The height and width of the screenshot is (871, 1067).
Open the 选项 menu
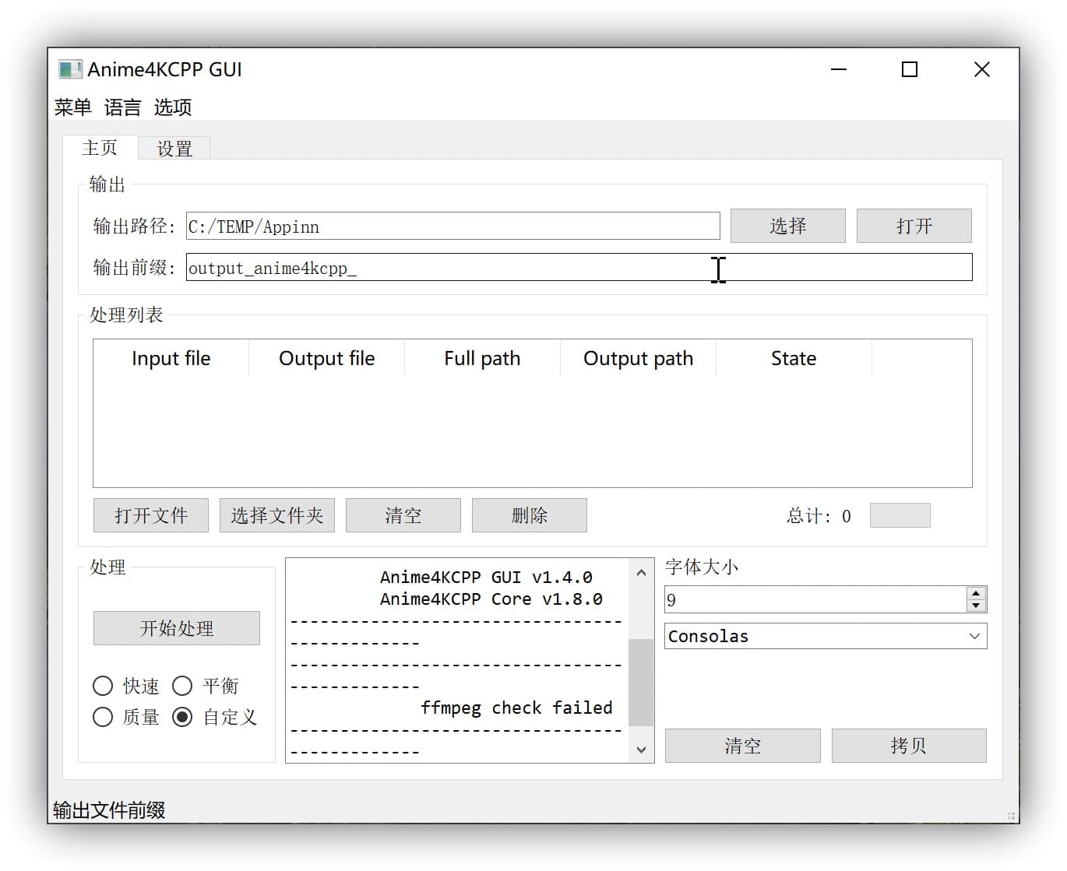(x=173, y=107)
